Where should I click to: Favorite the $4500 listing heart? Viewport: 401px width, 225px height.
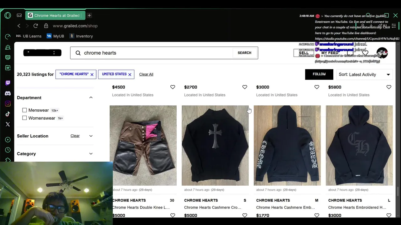[x=173, y=87]
